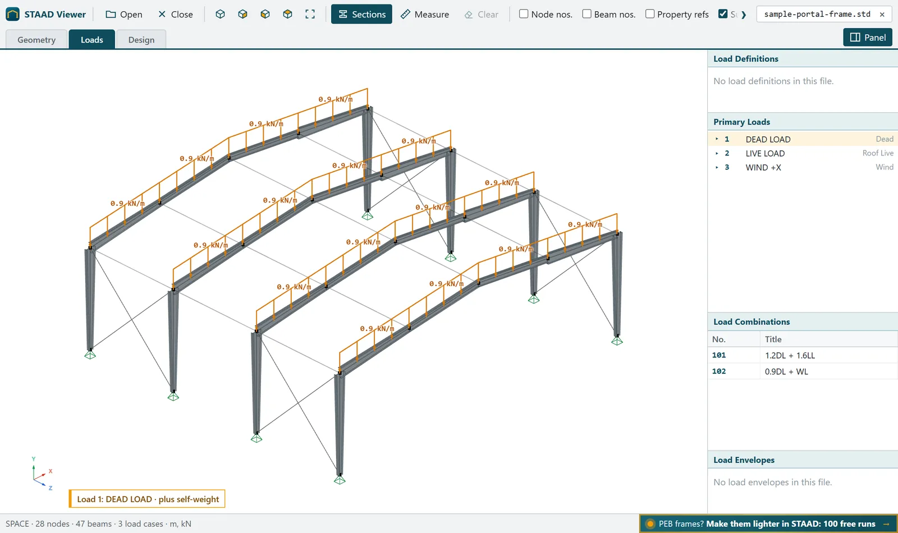Select the LIVE LOAD primary load row

click(803, 153)
